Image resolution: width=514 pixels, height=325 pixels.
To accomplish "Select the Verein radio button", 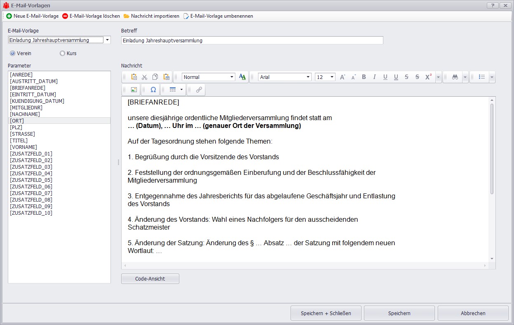I will tap(12, 53).
